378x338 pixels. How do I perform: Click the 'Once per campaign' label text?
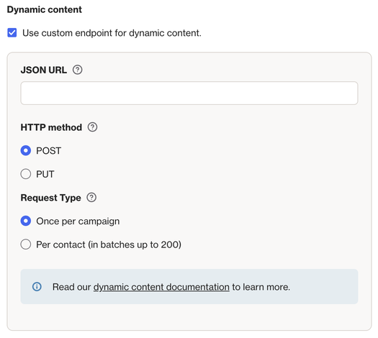click(x=78, y=221)
